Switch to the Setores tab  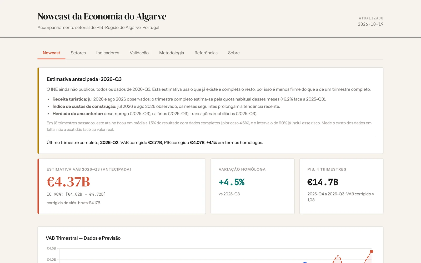coord(78,53)
